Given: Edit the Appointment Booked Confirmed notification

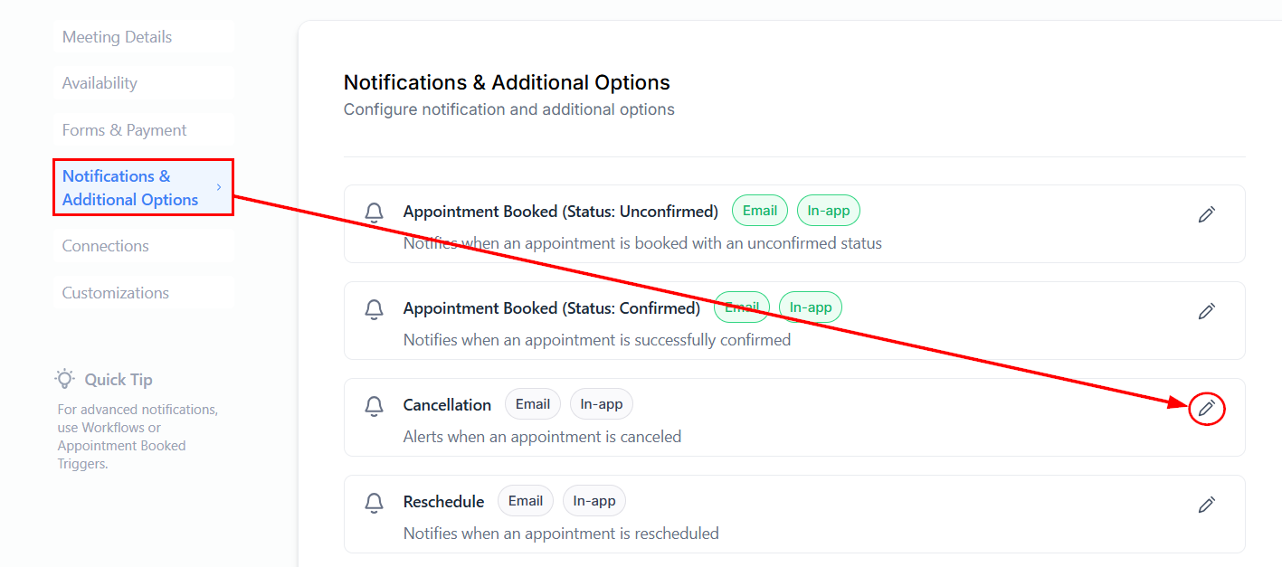Looking at the screenshot, I should [x=1206, y=311].
